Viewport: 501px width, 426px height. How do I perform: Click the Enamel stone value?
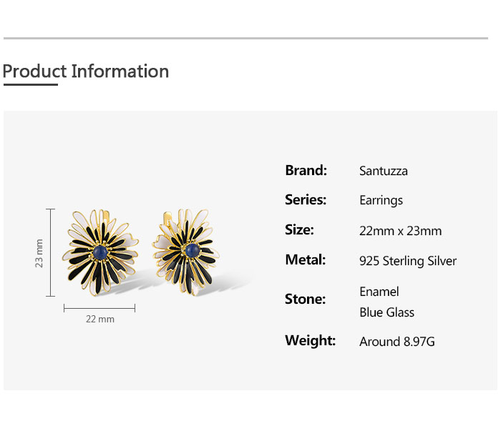[379, 292]
